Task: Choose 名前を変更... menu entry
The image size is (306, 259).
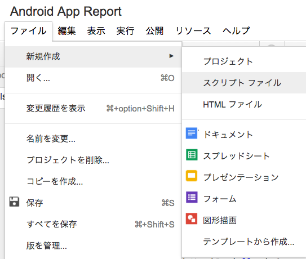Action: tap(94, 139)
